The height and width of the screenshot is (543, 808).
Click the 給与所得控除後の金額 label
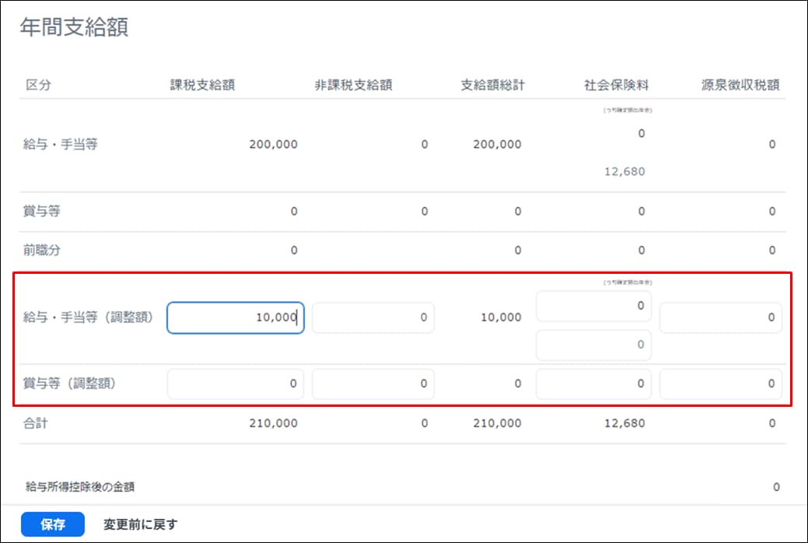(x=80, y=487)
